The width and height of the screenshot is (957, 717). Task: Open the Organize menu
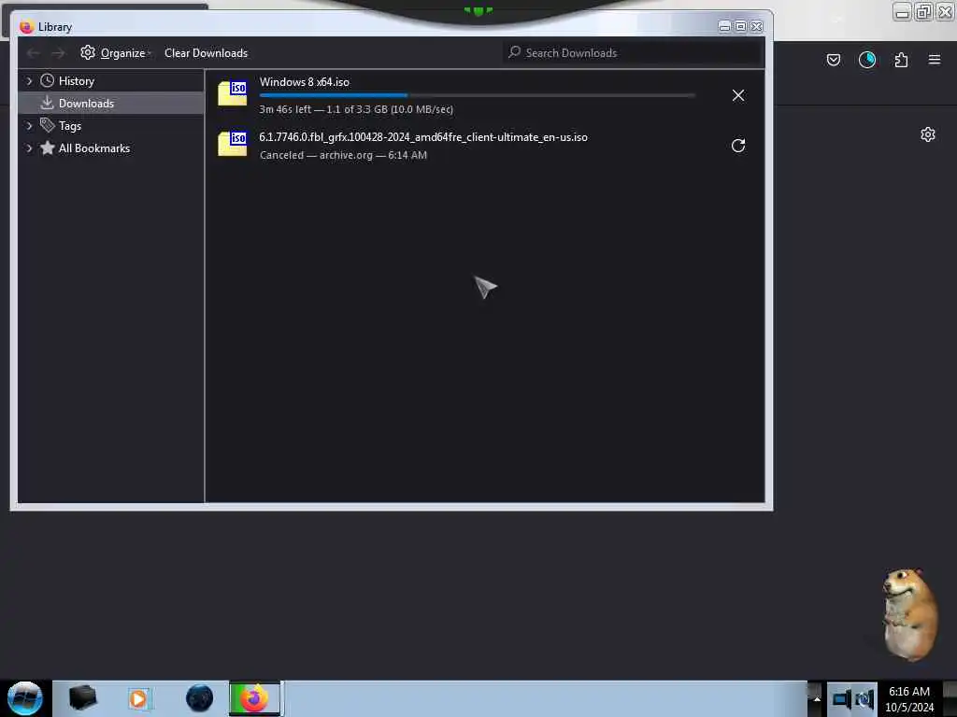point(115,53)
